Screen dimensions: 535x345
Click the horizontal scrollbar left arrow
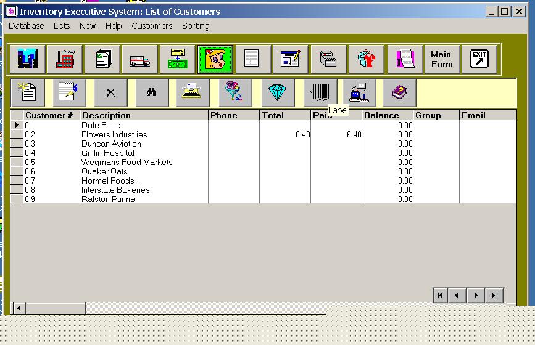coord(19,308)
